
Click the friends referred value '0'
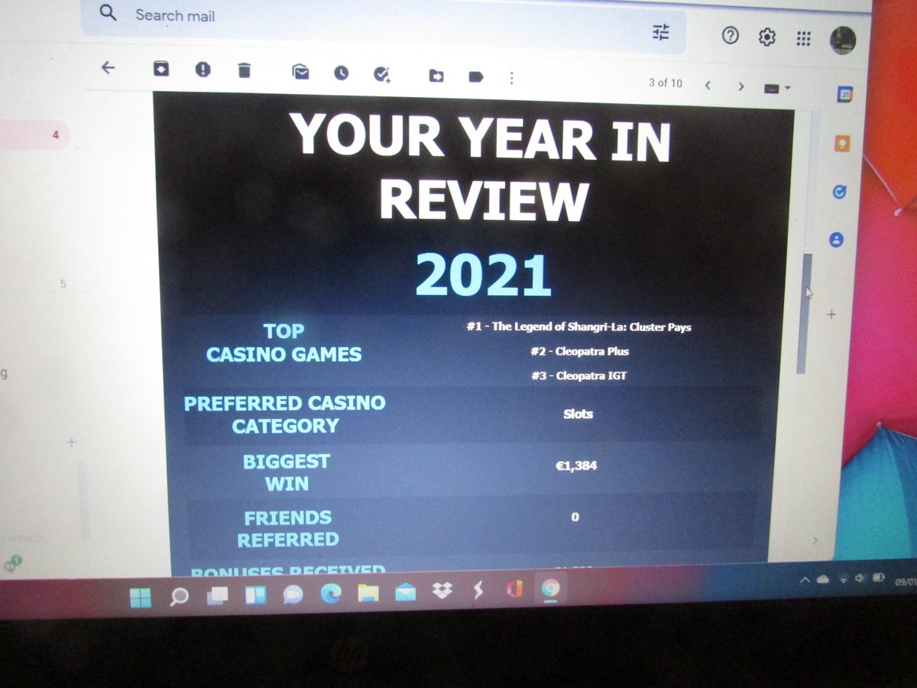click(x=575, y=517)
